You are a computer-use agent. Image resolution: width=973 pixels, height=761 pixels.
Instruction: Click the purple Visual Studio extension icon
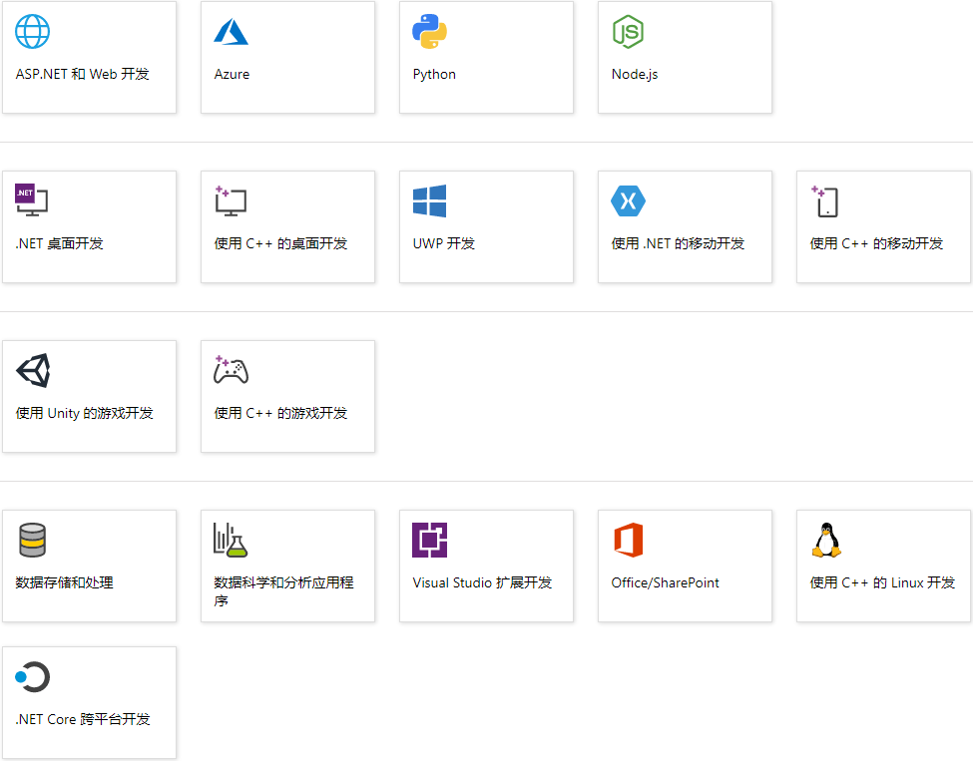pyautogui.click(x=429, y=541)
